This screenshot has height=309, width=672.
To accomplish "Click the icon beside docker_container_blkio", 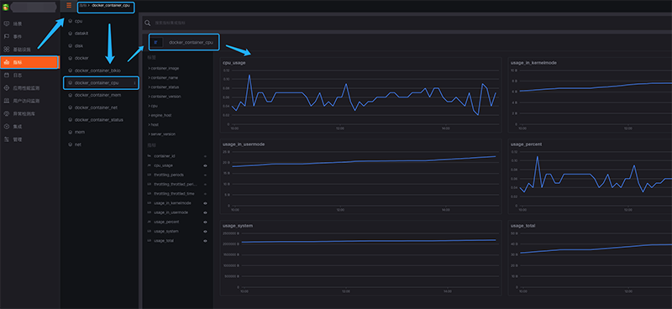I will (71, 71).
